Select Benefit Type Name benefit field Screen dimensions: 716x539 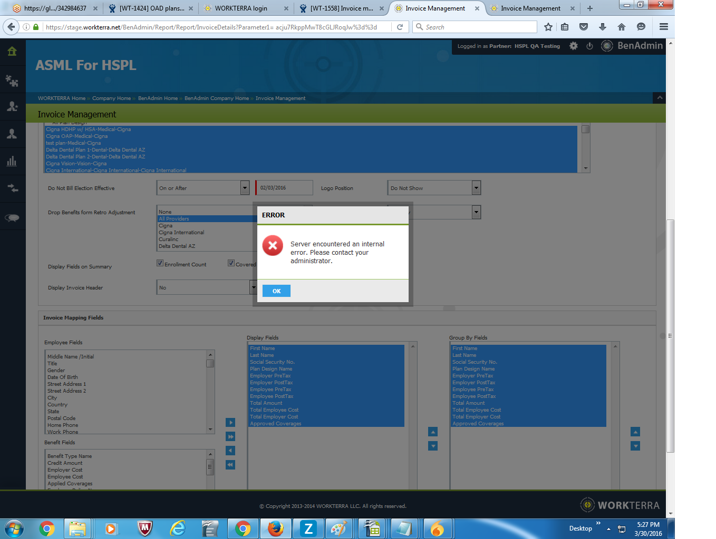(70, 456)
